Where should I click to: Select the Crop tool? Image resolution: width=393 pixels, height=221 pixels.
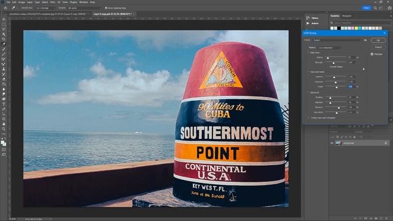tap(4, 39)
